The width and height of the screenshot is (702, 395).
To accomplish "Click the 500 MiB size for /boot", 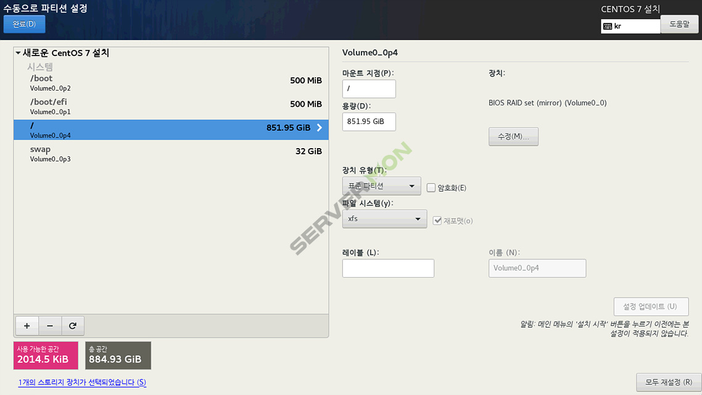I will coord(306,81).
